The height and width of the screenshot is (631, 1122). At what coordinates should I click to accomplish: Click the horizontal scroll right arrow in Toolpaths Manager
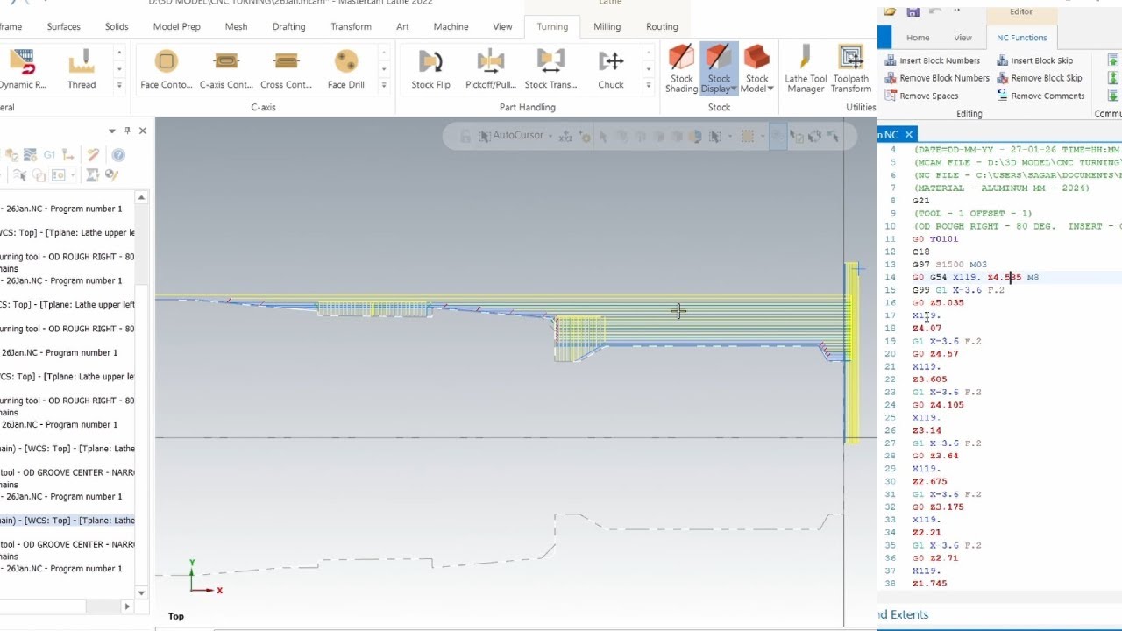click(127, 606)
